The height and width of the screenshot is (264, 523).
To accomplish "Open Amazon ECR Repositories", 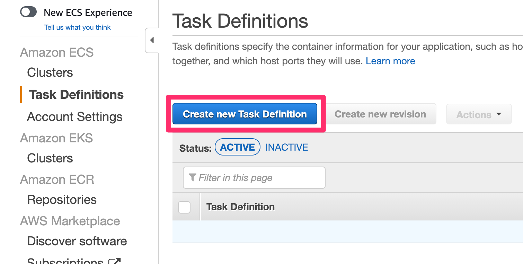I will coord(61,199).
